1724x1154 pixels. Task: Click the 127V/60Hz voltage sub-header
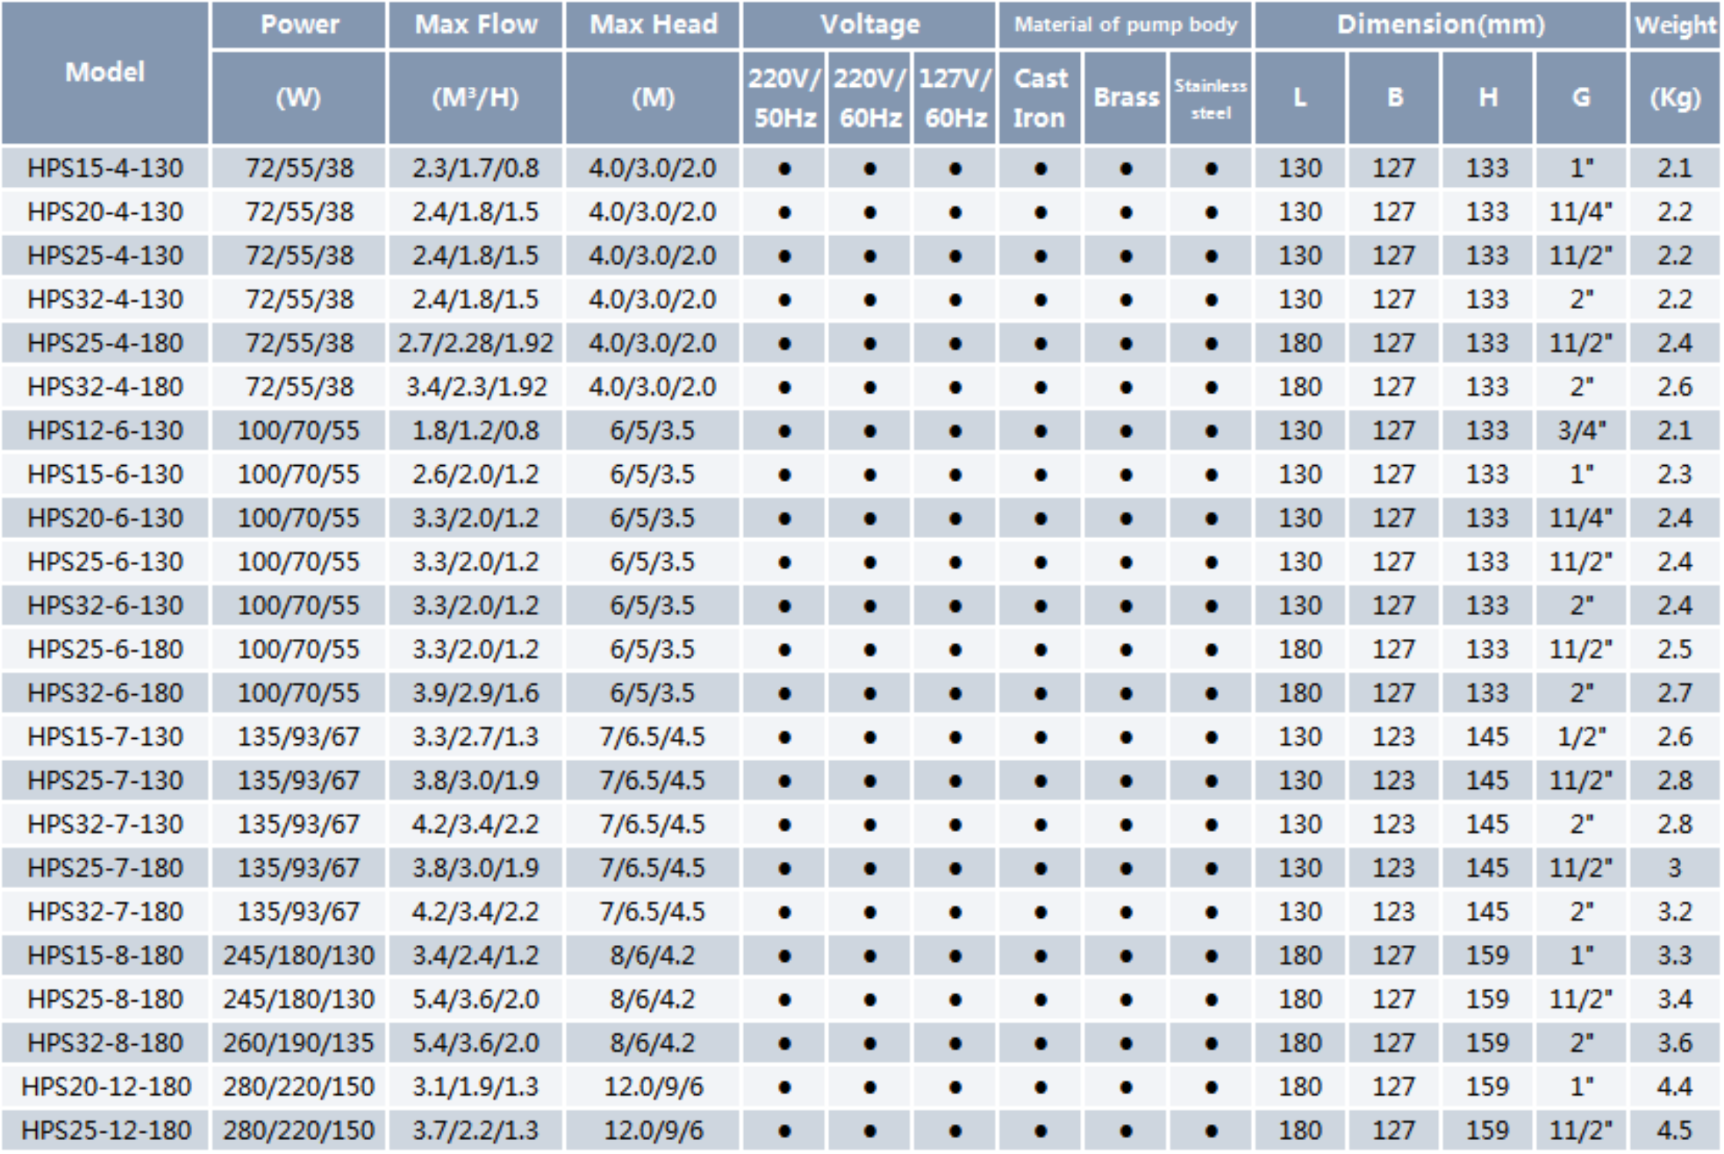955,98
